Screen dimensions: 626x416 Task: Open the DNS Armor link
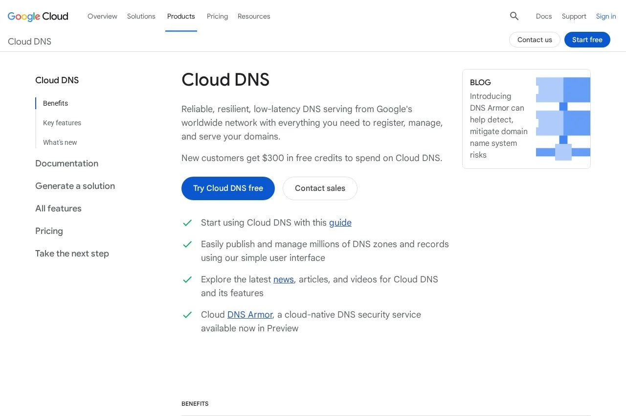click(250, 315)
